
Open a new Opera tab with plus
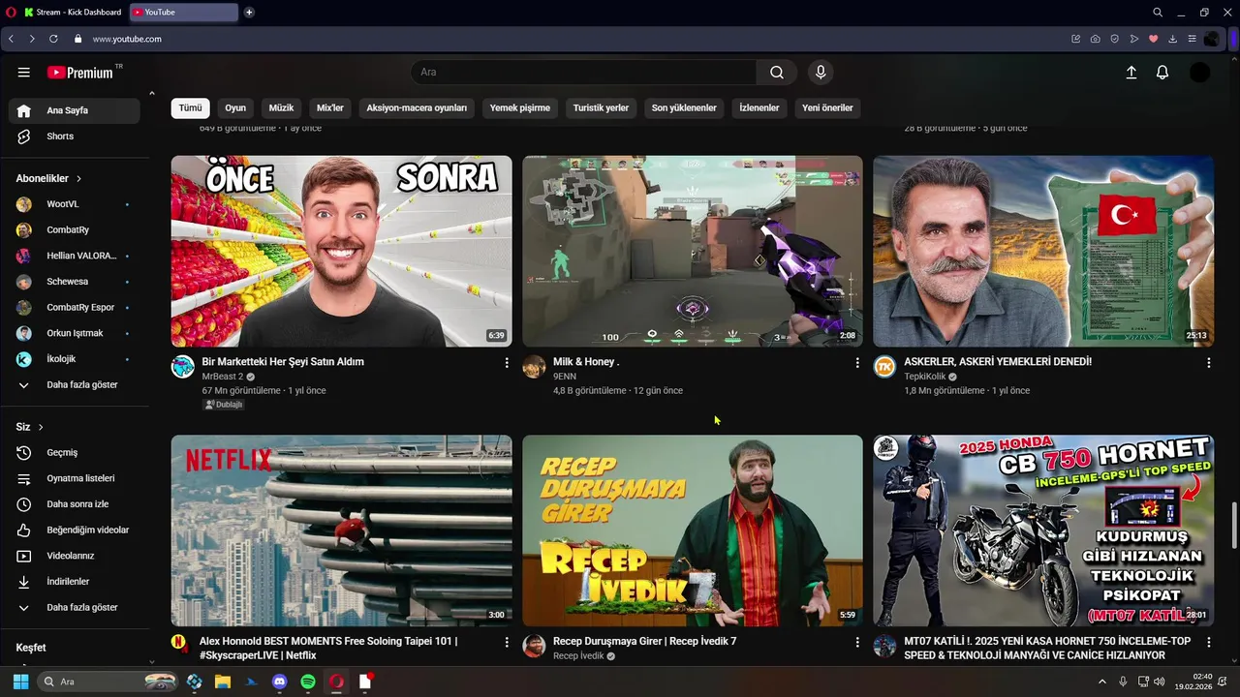coord(249,13)
